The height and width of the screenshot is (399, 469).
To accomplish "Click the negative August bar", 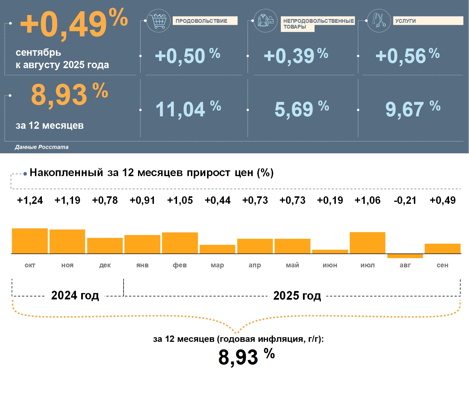I will pyautogui.click(x=405, y=256).
